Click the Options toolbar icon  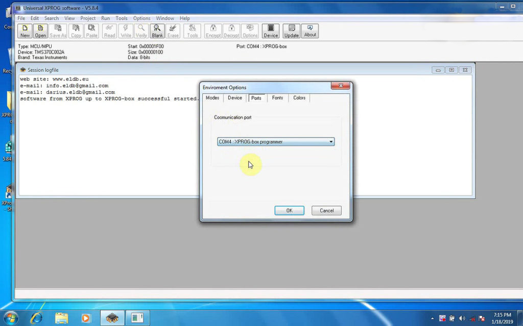(x=250, y=31)
